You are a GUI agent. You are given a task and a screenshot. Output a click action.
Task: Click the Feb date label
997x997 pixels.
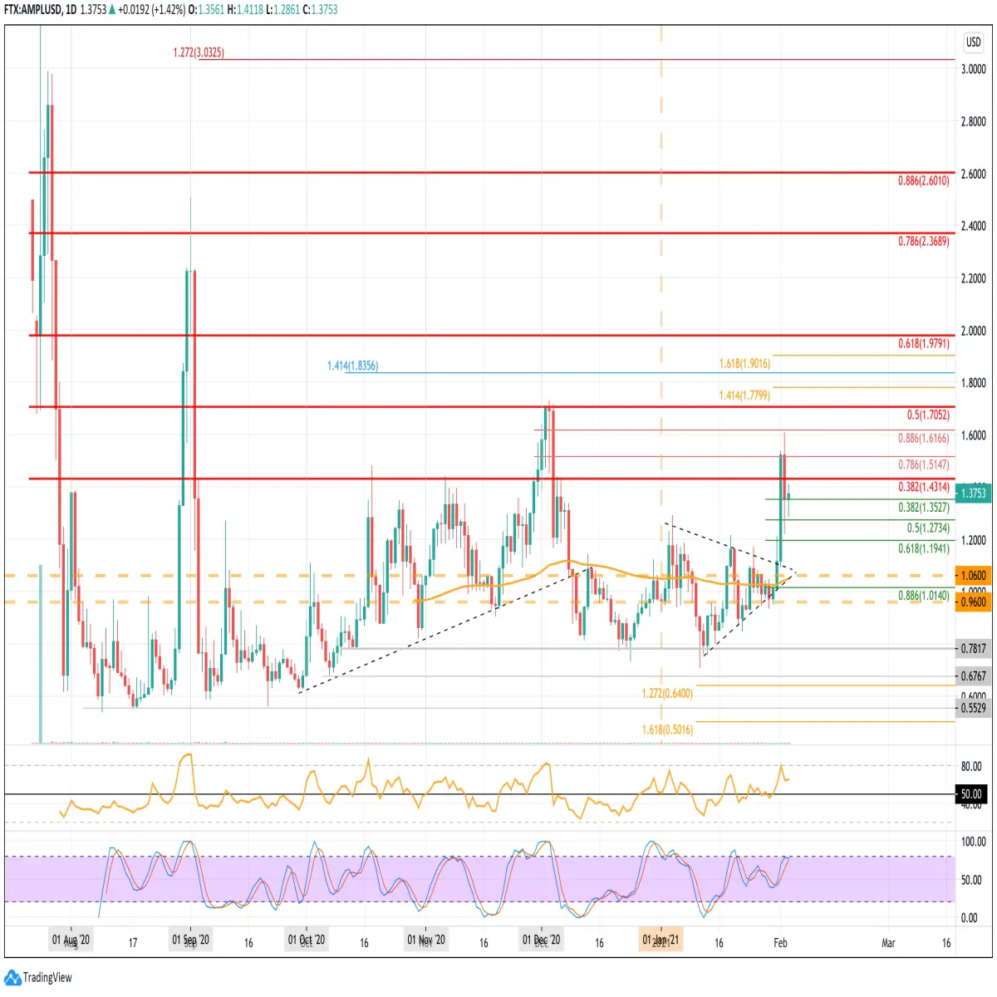780,942
